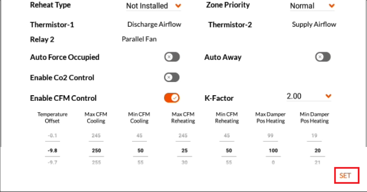Click the SET button
This screenshot has width=367, height=192.
point(346,176)
